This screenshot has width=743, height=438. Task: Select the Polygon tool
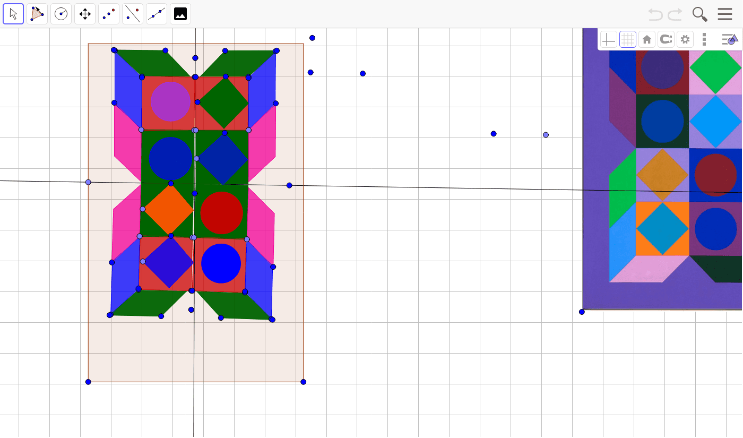(x=37, y=14)
